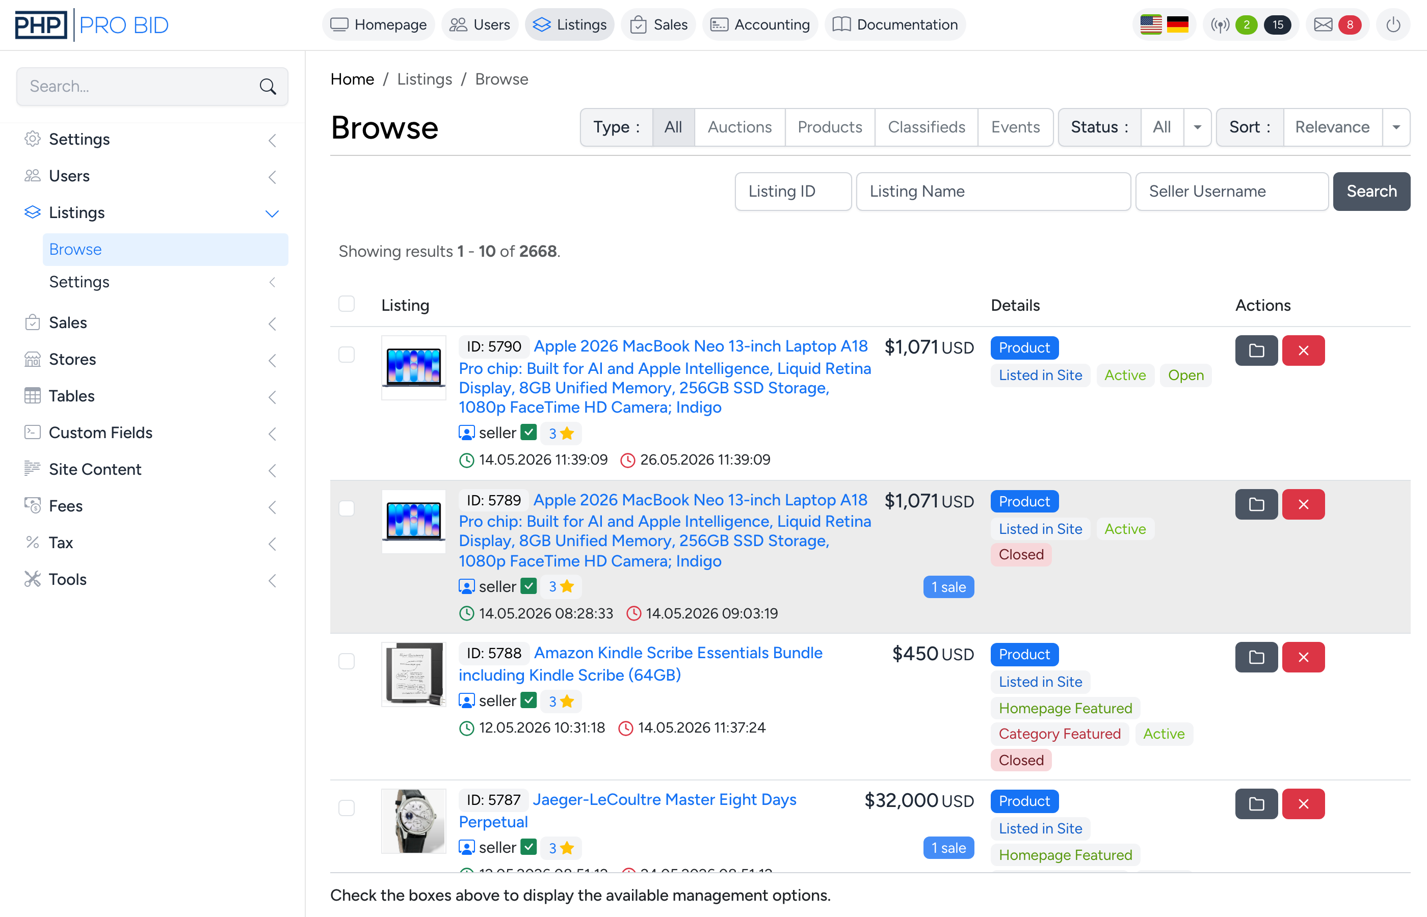1427x917 pixels.
Task: Click the 3 star rating on listing 5787
Action: [x=561, y=847]
